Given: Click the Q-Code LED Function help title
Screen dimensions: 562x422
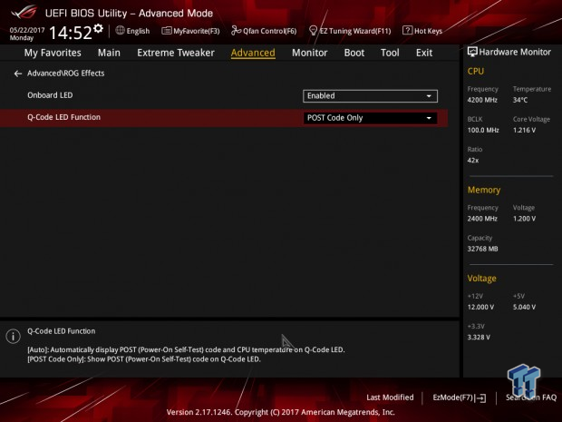Looking at the screenshot, I should point(62,331).
